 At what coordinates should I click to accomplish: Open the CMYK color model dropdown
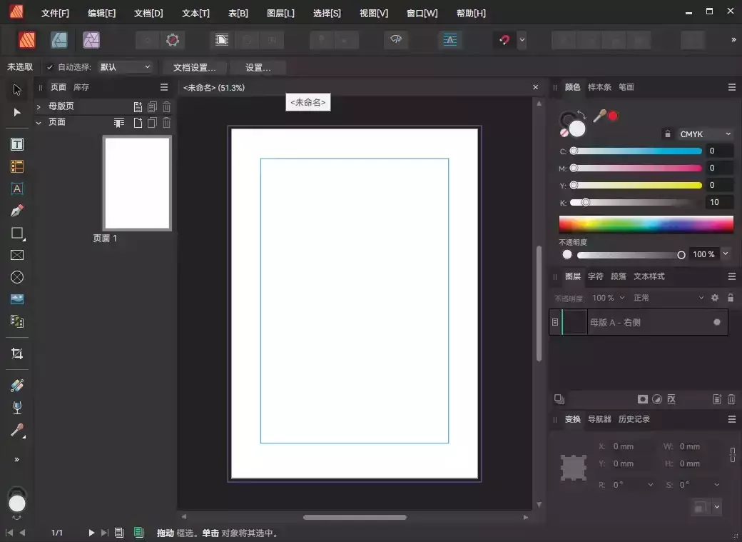pos(705,134)
